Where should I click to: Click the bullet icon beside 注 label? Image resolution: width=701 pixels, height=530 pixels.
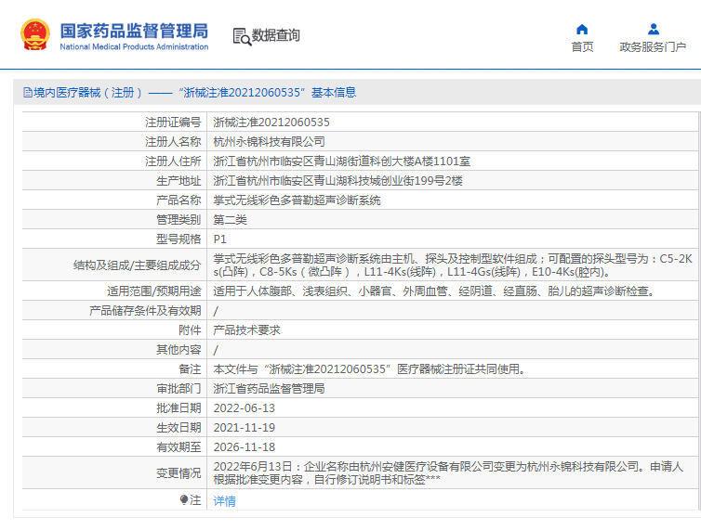pyautogui.click(x=184, y=500)
